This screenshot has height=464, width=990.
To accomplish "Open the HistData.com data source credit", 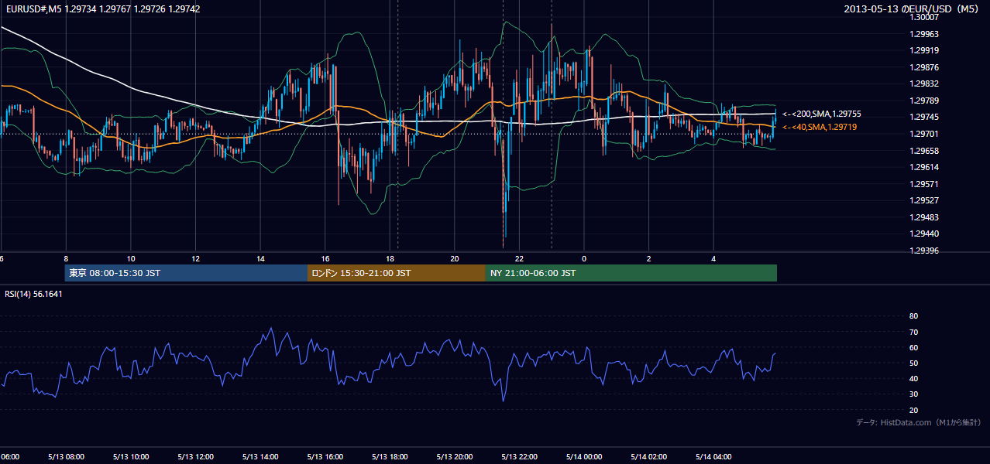I will pyautogui.click(x=918, y=423).
